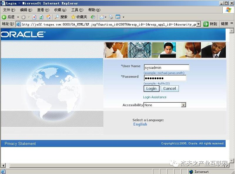235x174 pixels.
Task: Open the File menu (文件)
Action: [x=9, y=10]
